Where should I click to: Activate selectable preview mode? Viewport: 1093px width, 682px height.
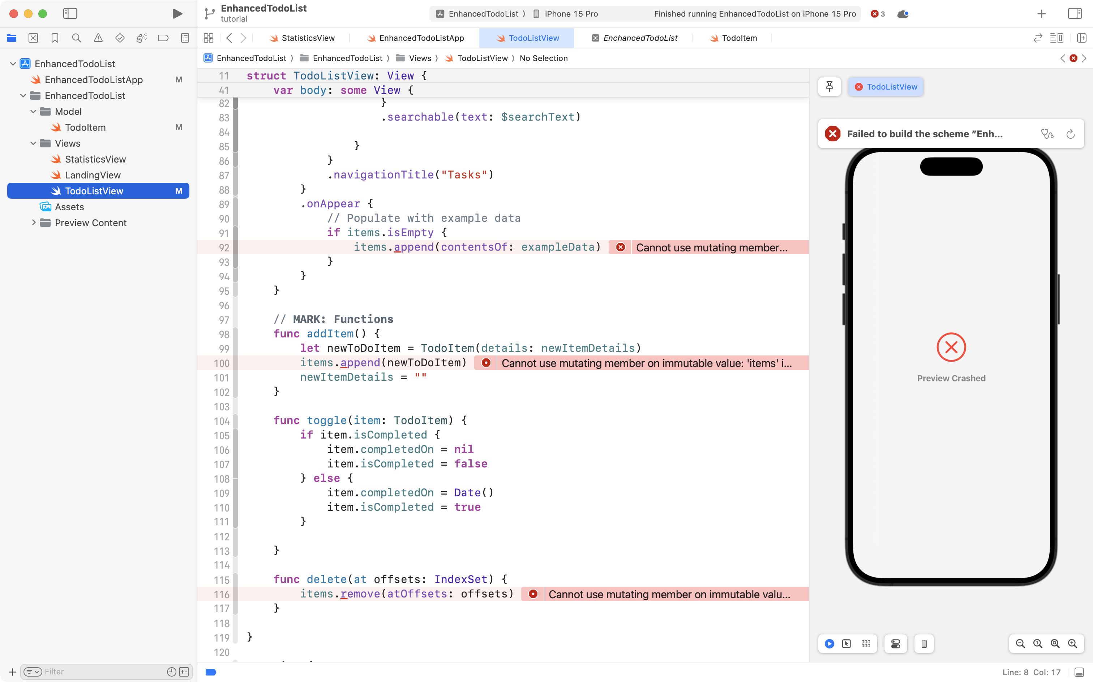tap(846, 644)
